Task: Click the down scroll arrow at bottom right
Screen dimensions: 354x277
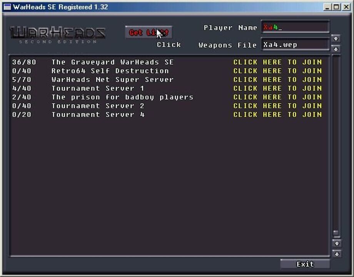Action: click(x=336, y=254)
